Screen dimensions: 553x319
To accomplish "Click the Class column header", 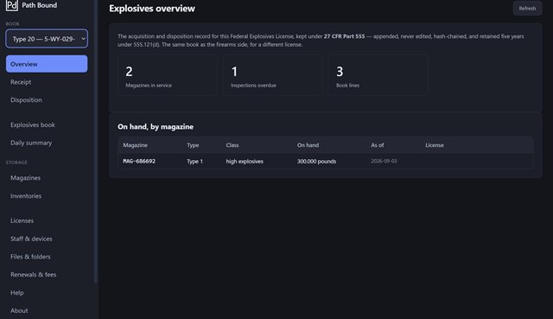I will click(232, 145).
